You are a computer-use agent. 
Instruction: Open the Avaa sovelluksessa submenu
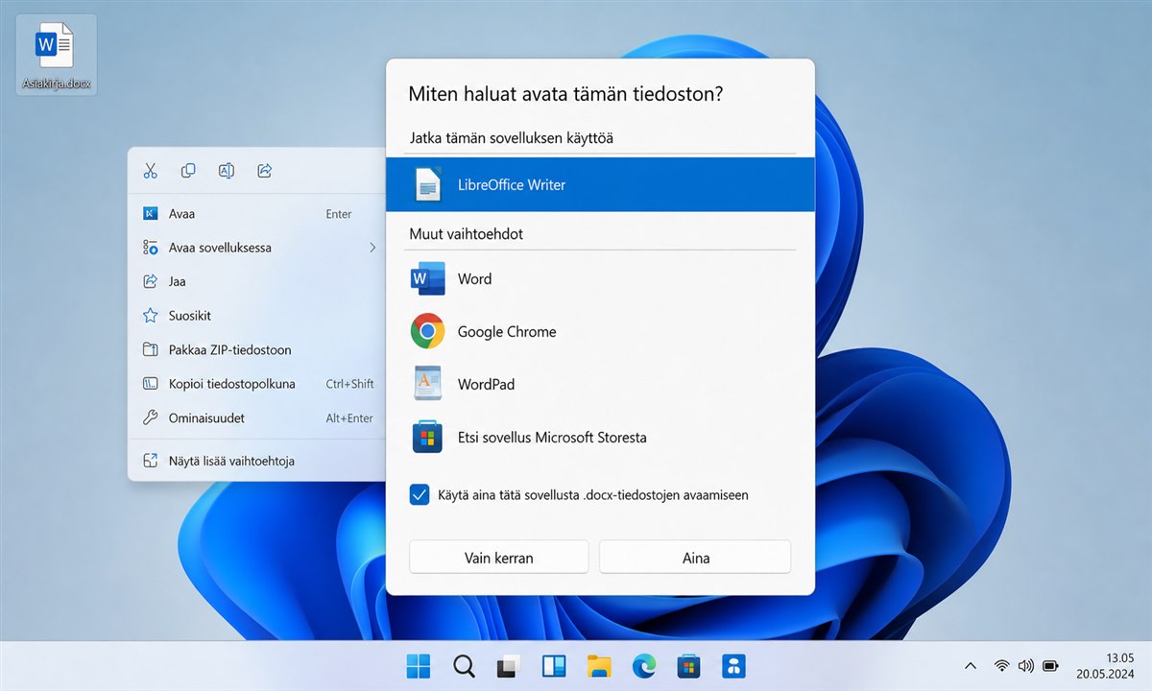coord(257,248)
